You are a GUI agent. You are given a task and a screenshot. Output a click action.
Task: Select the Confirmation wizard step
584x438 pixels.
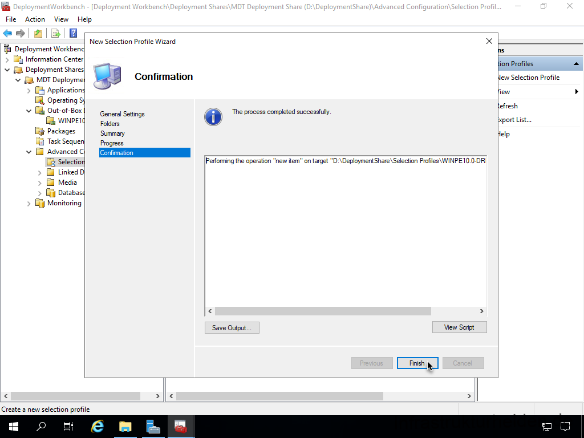pyautogui.click(x=144, y=153)
